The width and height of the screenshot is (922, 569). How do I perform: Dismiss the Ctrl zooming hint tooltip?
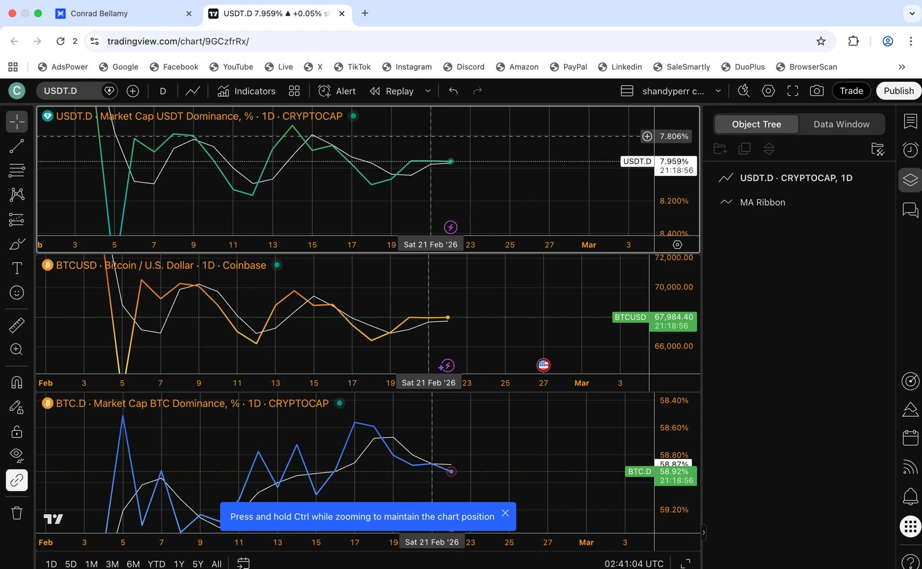pos(505,513)
